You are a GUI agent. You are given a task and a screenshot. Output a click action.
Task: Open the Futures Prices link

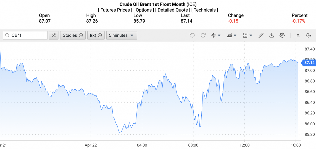tap(115, 10)
